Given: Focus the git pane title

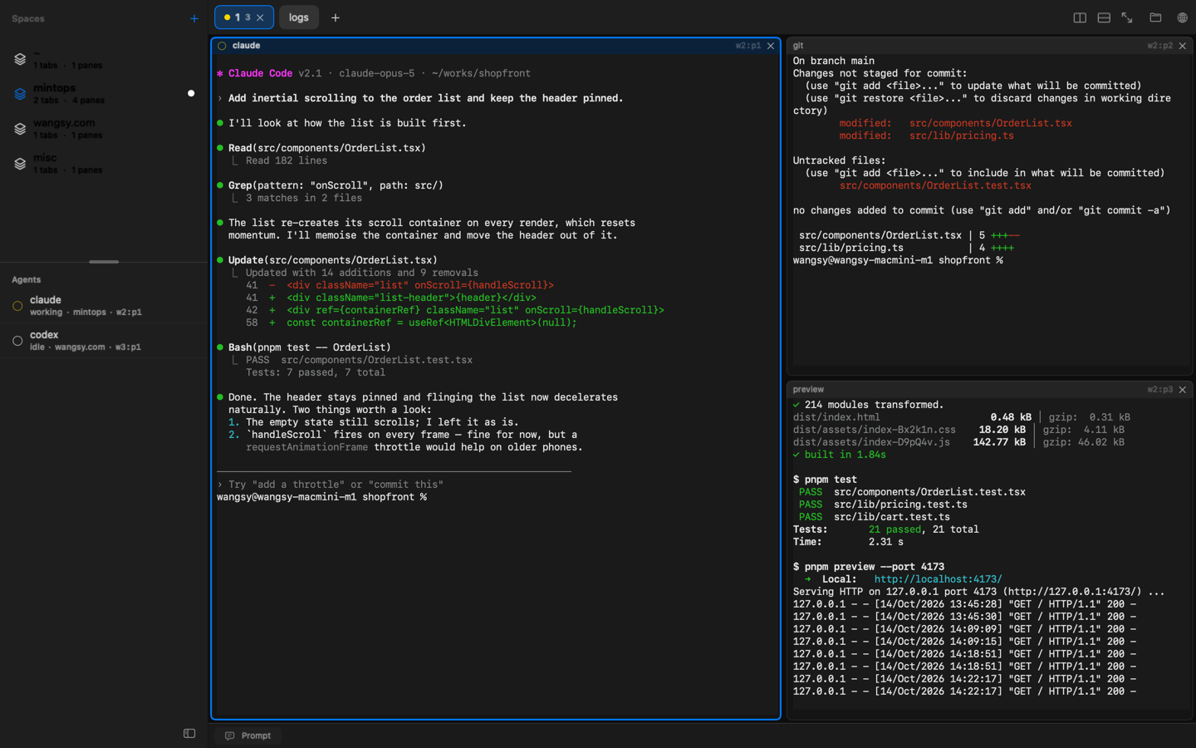Looking at the screenshot, I should click(x=798, y=46).
